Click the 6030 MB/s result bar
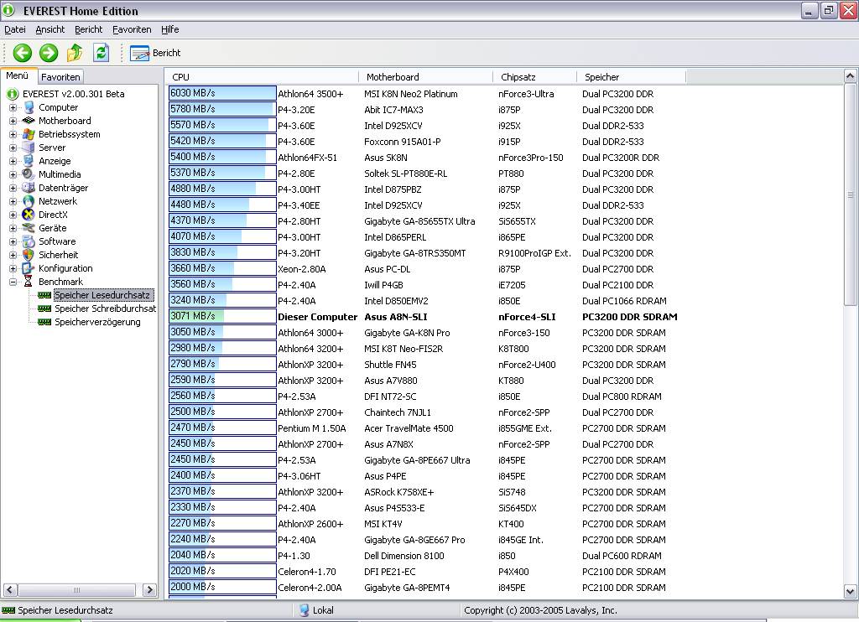 pos(222,93)
